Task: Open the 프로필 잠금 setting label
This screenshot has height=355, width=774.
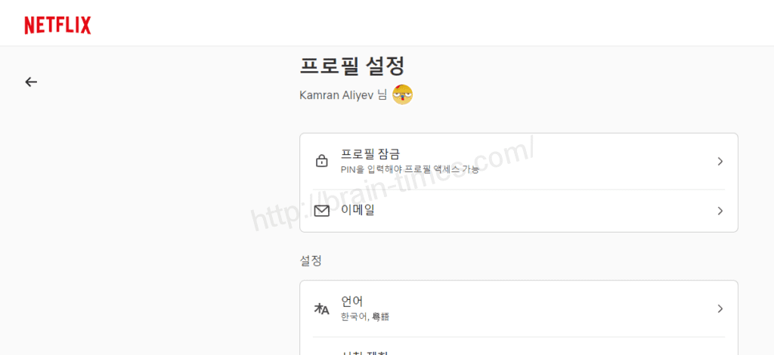Action: [370, 153]
